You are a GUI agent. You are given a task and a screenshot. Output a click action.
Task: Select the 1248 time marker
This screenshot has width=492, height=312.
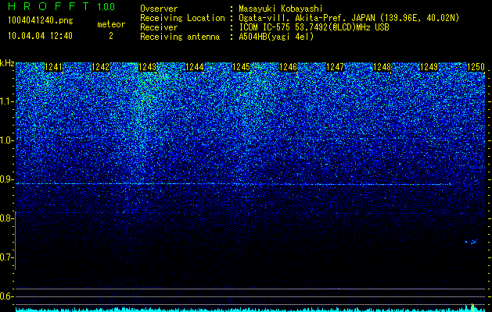[x=382, y=67]
